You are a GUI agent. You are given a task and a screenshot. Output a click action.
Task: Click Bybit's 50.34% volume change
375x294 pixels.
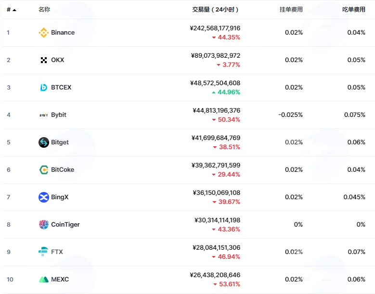(x=226, y=119)
